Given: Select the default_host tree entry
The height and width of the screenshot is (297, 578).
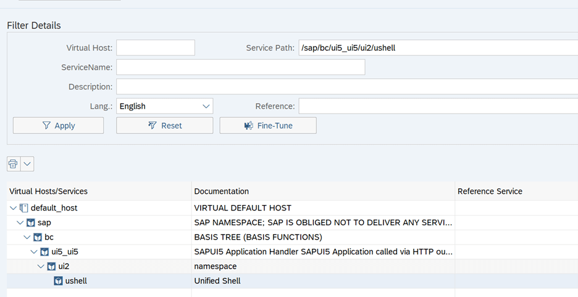Looking at the screenshot, I should pos(54,208).
